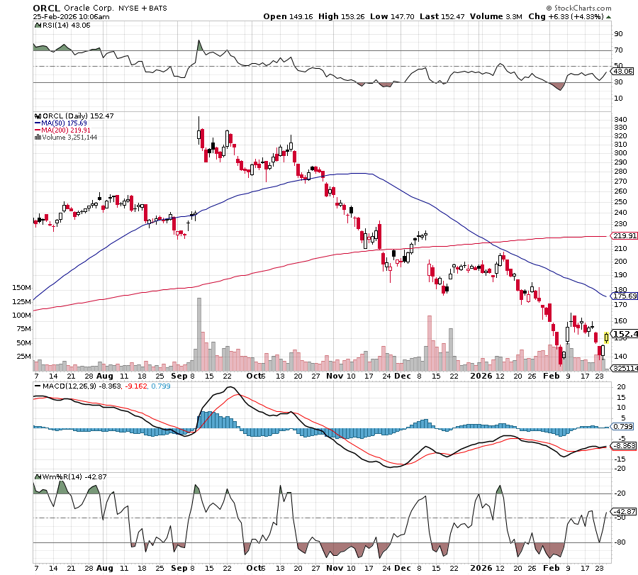Click the 219.91 MA(200) value tag
Image resolution: width=638 pixels, height=575 pixels.
click(624, 236)
